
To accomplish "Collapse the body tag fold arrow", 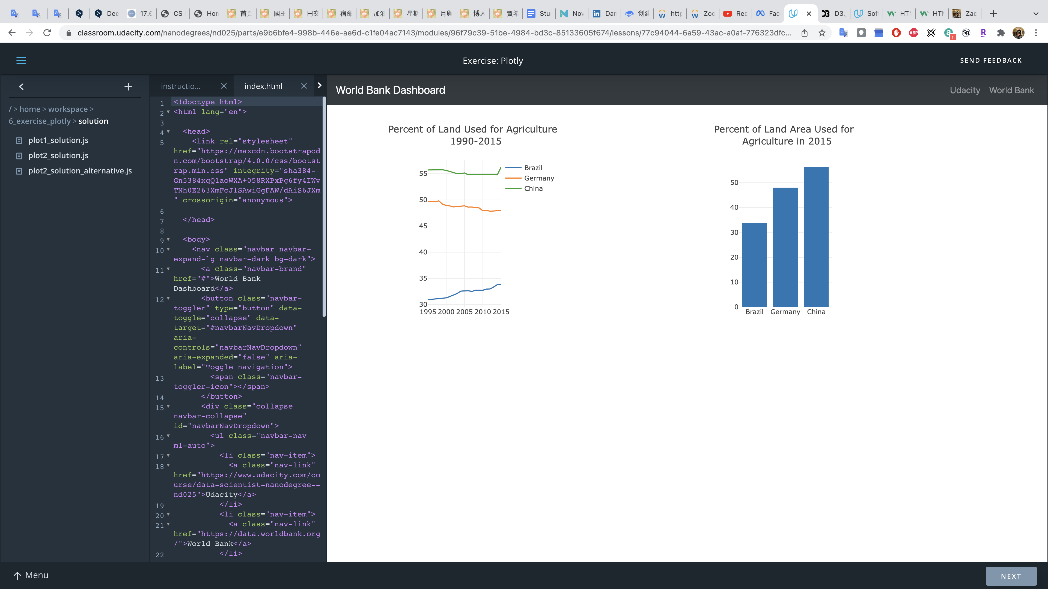I will pos(168,239).
